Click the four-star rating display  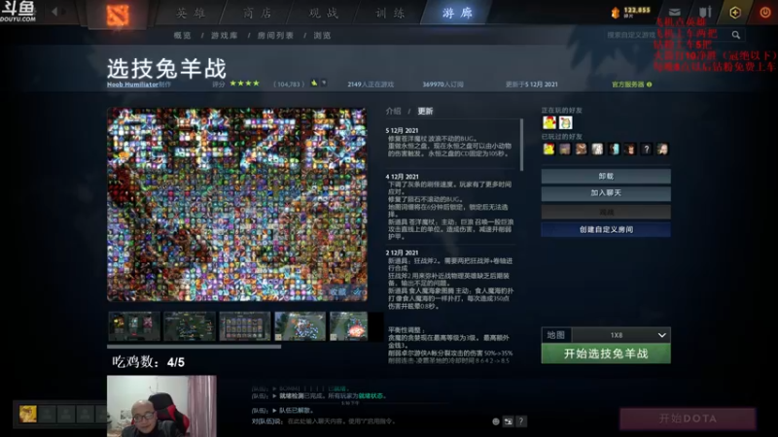[245, 84]
